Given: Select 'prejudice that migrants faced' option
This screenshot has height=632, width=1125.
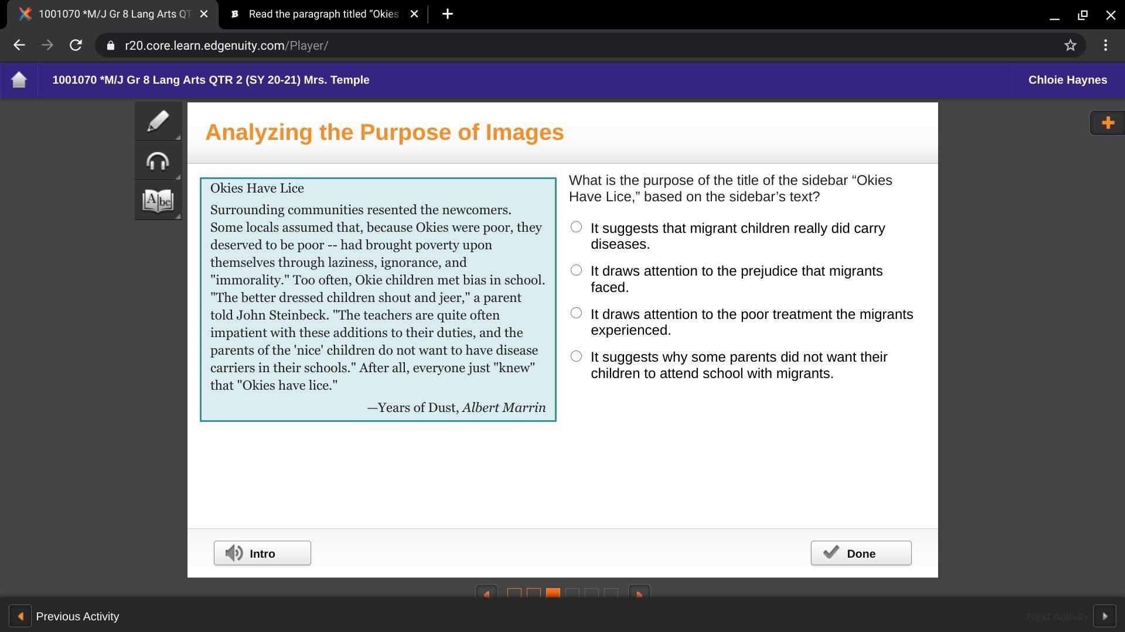Looking at the screenshot, I should 576,270.
